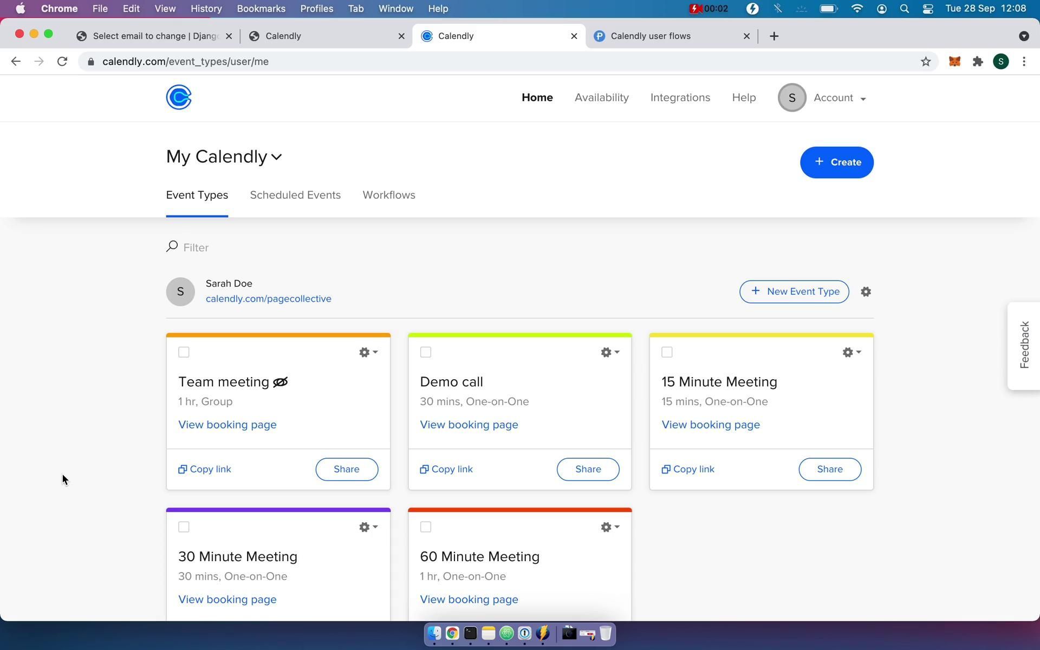The width and height of the screenshot is (1040, 650).
Task: Open the Chrome extensions puzzle icon
Action: (x=978, y=62)
